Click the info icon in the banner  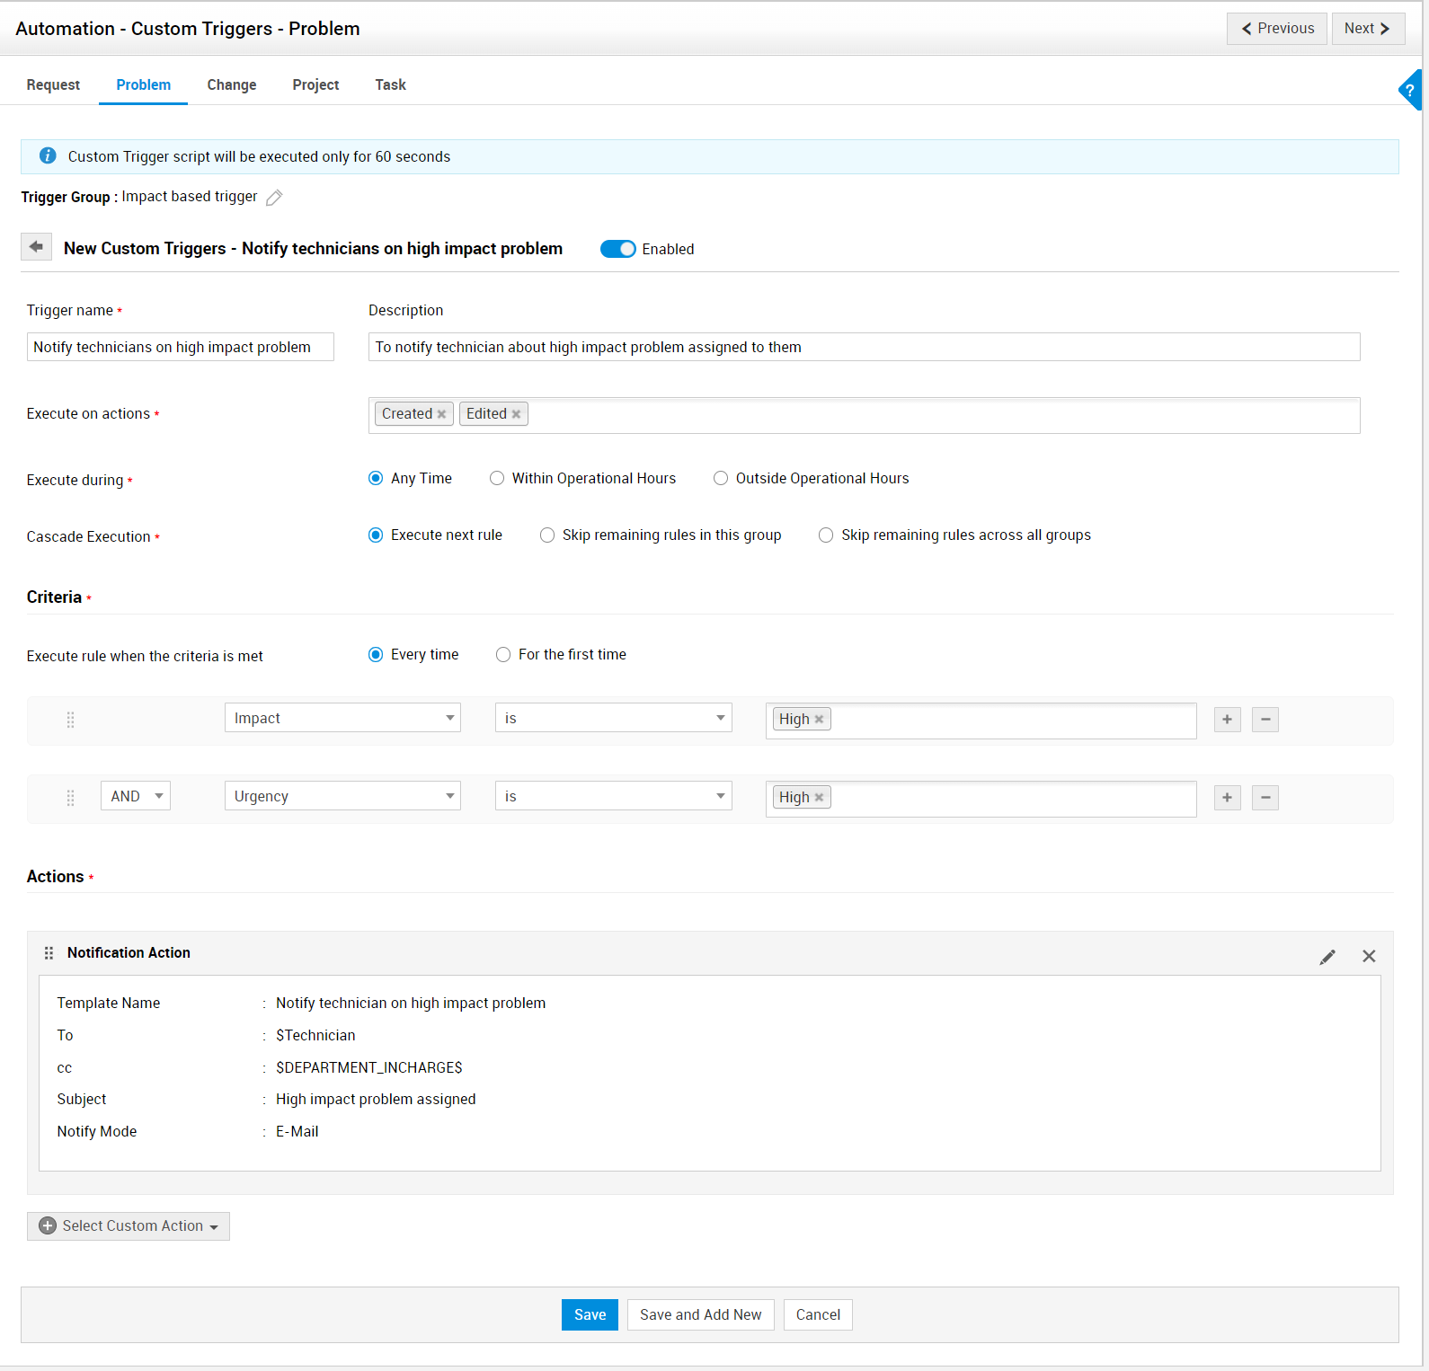48,156
